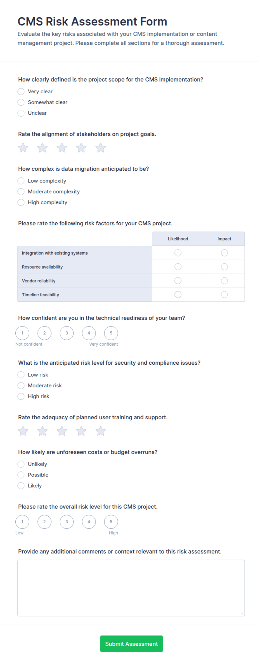The image size is (260, 666).
Task: Mark Possible for budget overruns
Action: point(21,475)
